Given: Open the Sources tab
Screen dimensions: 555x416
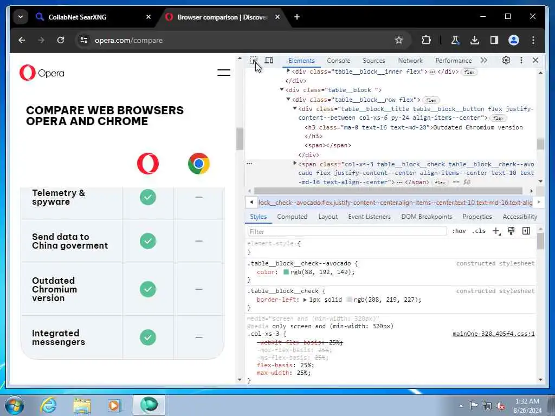Looking at the screenshot, I should coord(374,61).
